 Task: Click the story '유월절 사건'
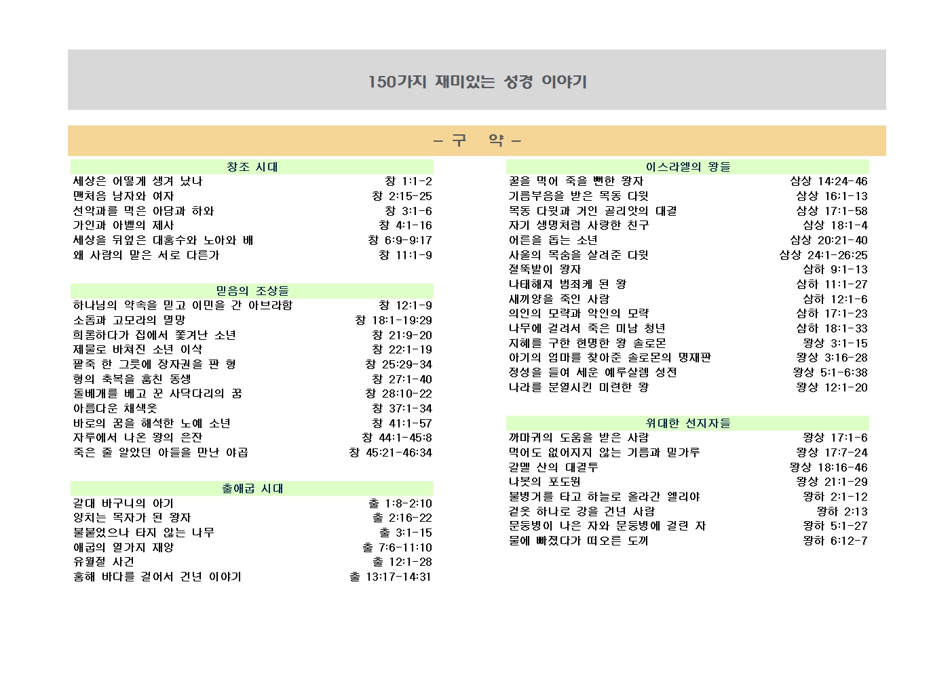(x=103, y=562)
